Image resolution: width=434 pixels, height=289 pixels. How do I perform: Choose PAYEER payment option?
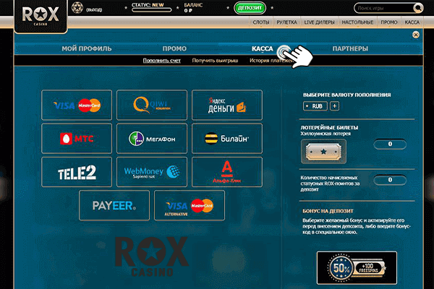point(114,206)
